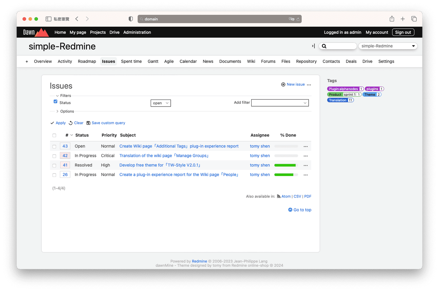
Task: Open the actions ellipsis for issue 43
Action: [x=306, y=146]
